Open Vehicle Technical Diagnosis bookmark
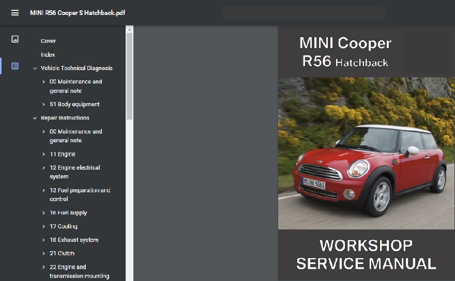 point(77,68)
